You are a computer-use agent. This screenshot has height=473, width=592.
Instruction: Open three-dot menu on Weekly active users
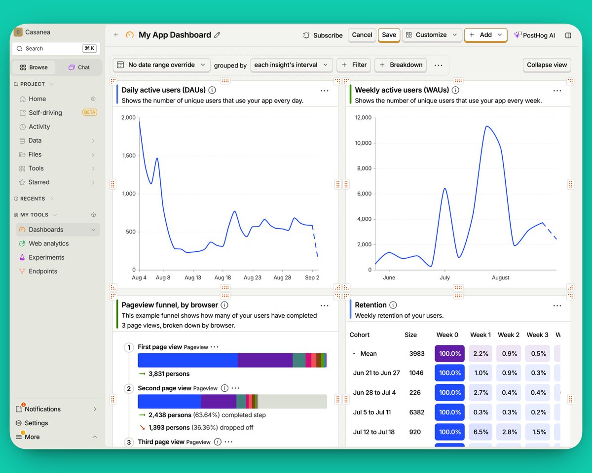(557, 91)
